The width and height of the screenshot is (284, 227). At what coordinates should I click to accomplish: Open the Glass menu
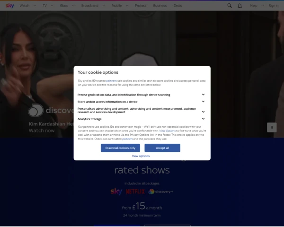[64, 6]
